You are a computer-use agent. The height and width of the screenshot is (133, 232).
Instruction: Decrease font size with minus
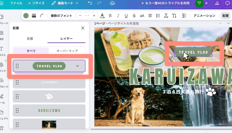pyautogui.click(x=80, y=16)
